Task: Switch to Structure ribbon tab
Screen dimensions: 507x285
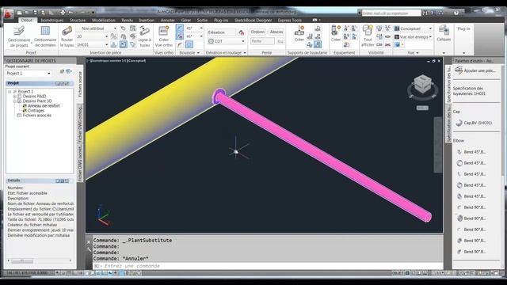Action: pos(78,20)
